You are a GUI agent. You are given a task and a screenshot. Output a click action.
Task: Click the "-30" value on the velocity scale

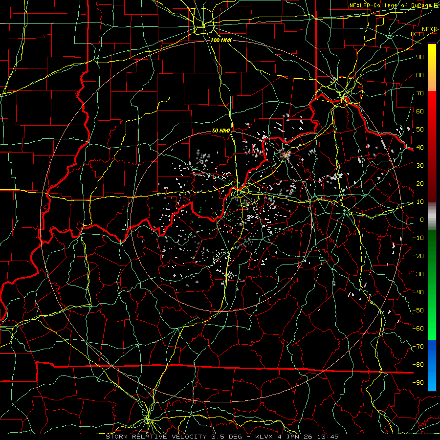coord(418,274)
